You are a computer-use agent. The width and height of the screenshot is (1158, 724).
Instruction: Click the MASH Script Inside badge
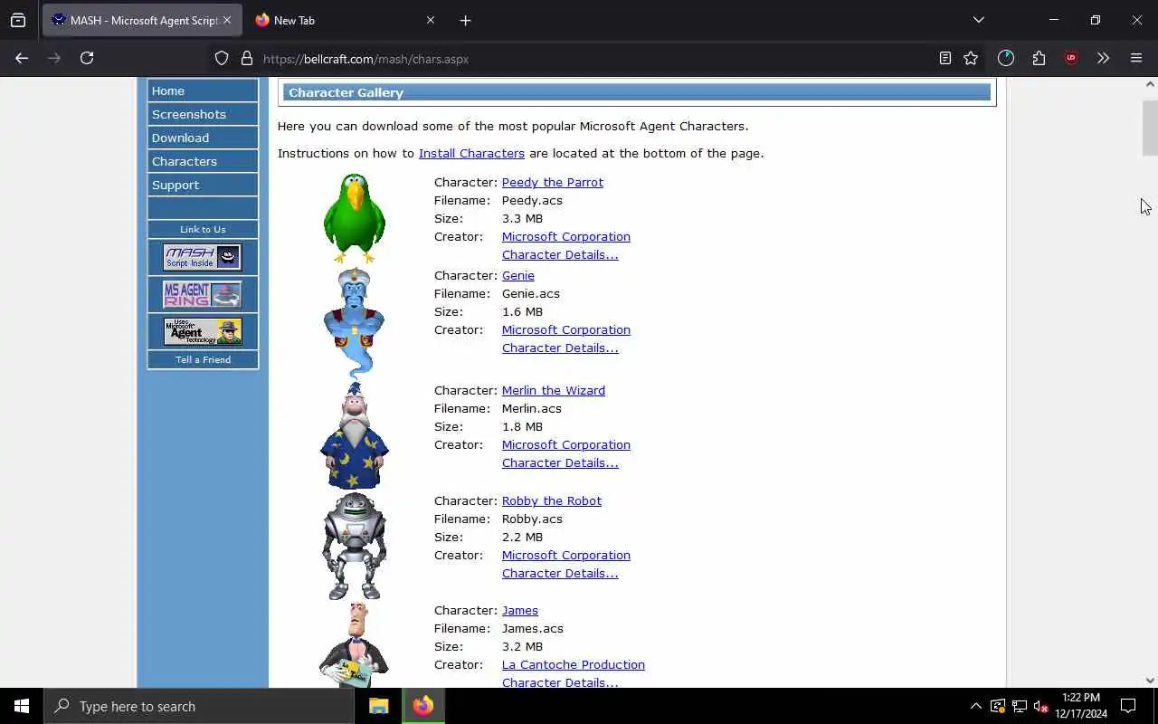[x=203, y=257]
